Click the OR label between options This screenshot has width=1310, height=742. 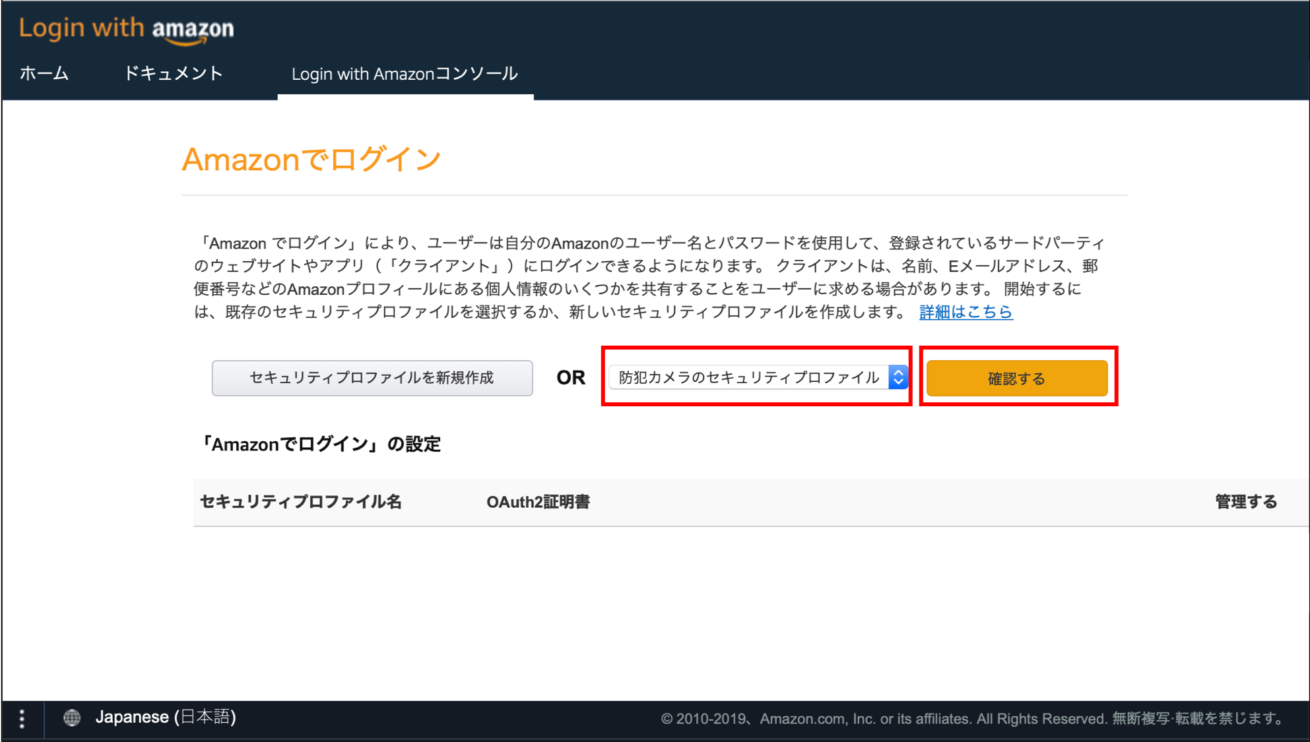click(571, 378)
